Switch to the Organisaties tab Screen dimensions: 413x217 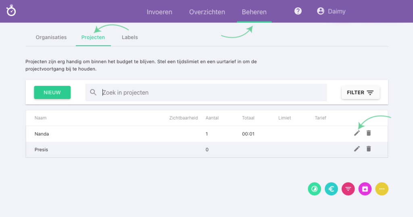(x=51, y=37)
